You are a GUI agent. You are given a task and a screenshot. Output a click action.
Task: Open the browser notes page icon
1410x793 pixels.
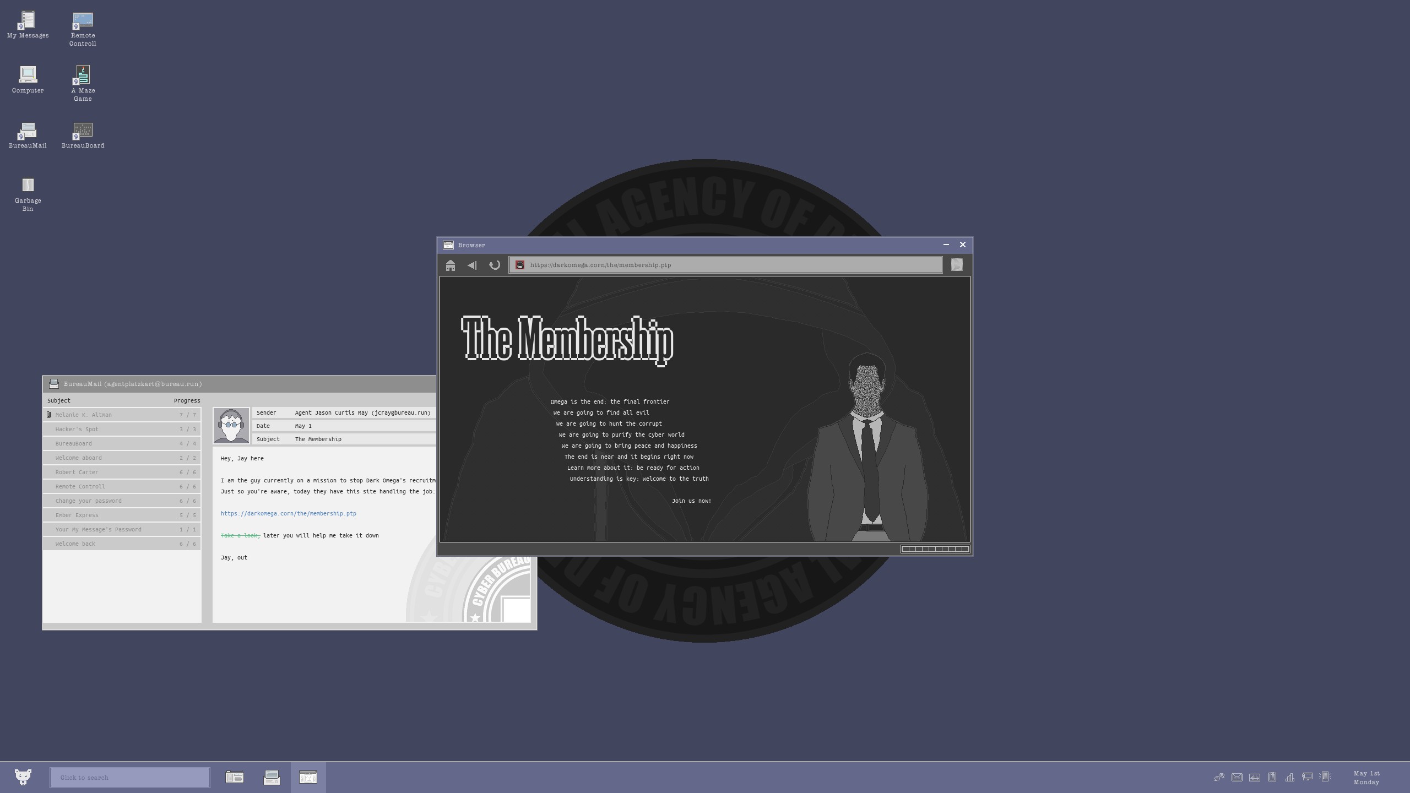(957, 265)
